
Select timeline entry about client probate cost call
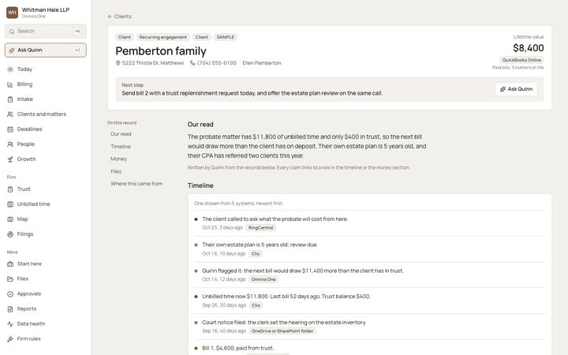tap(369, 223)
